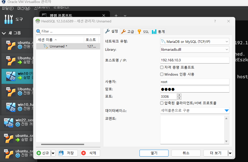This screenshot has width=248, height=162.
Task: Close the HeidiSQL session manager dialog
Action: point(228,21)
